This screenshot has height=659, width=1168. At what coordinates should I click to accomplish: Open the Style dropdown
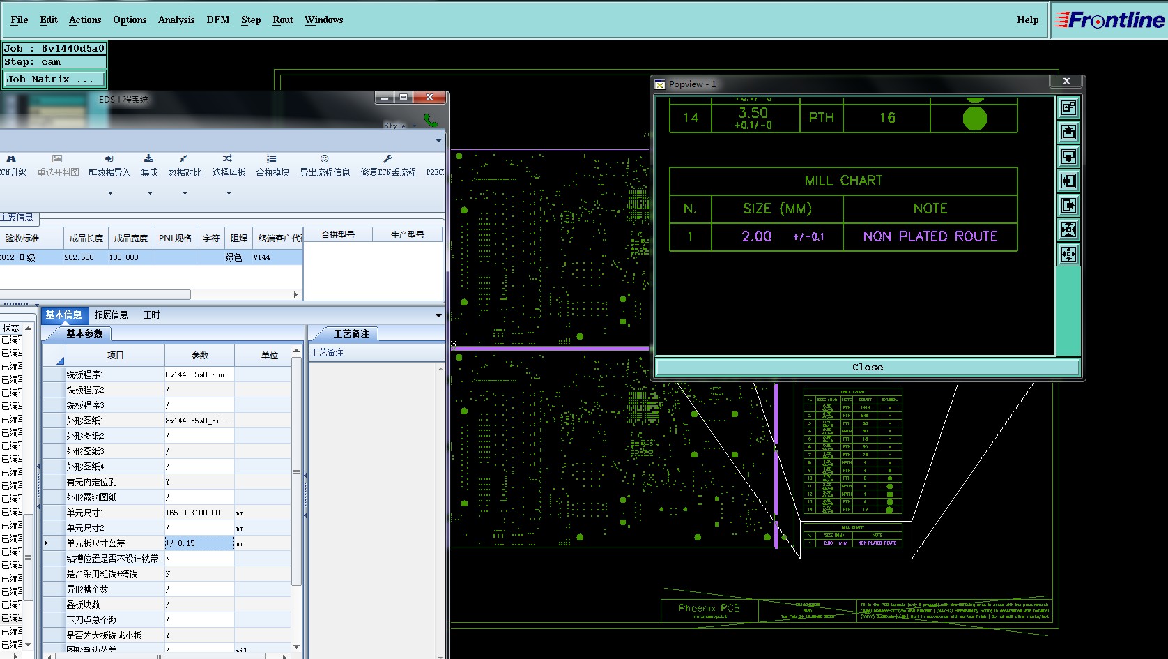(399, 126)
